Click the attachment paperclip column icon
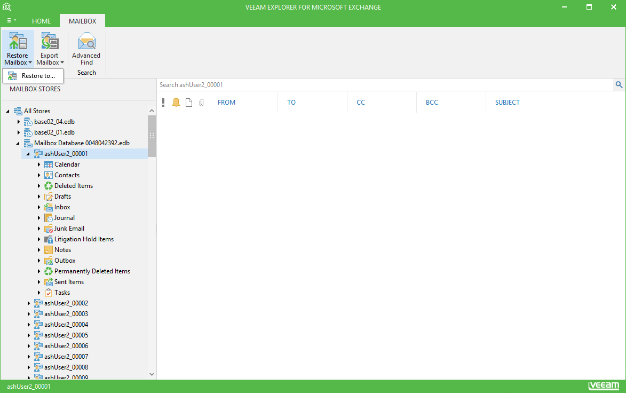The image size is (626, 393). [x=202, y=103]
